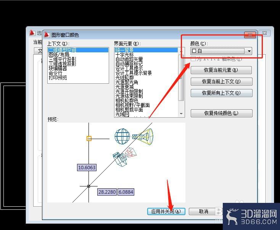Screen dimensions: 280x230
Task: Toggle the X, Y, Z axis tint checkbox
Action: coord(193,59)
